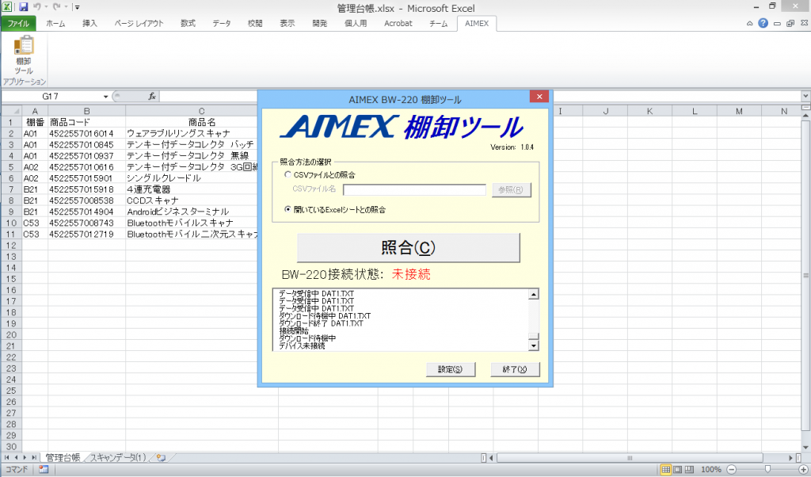Viewport: 811px width, 477px height.
Task: Open the 棚卸ツール ribbon icon
Action: click(x=24, y=55)
